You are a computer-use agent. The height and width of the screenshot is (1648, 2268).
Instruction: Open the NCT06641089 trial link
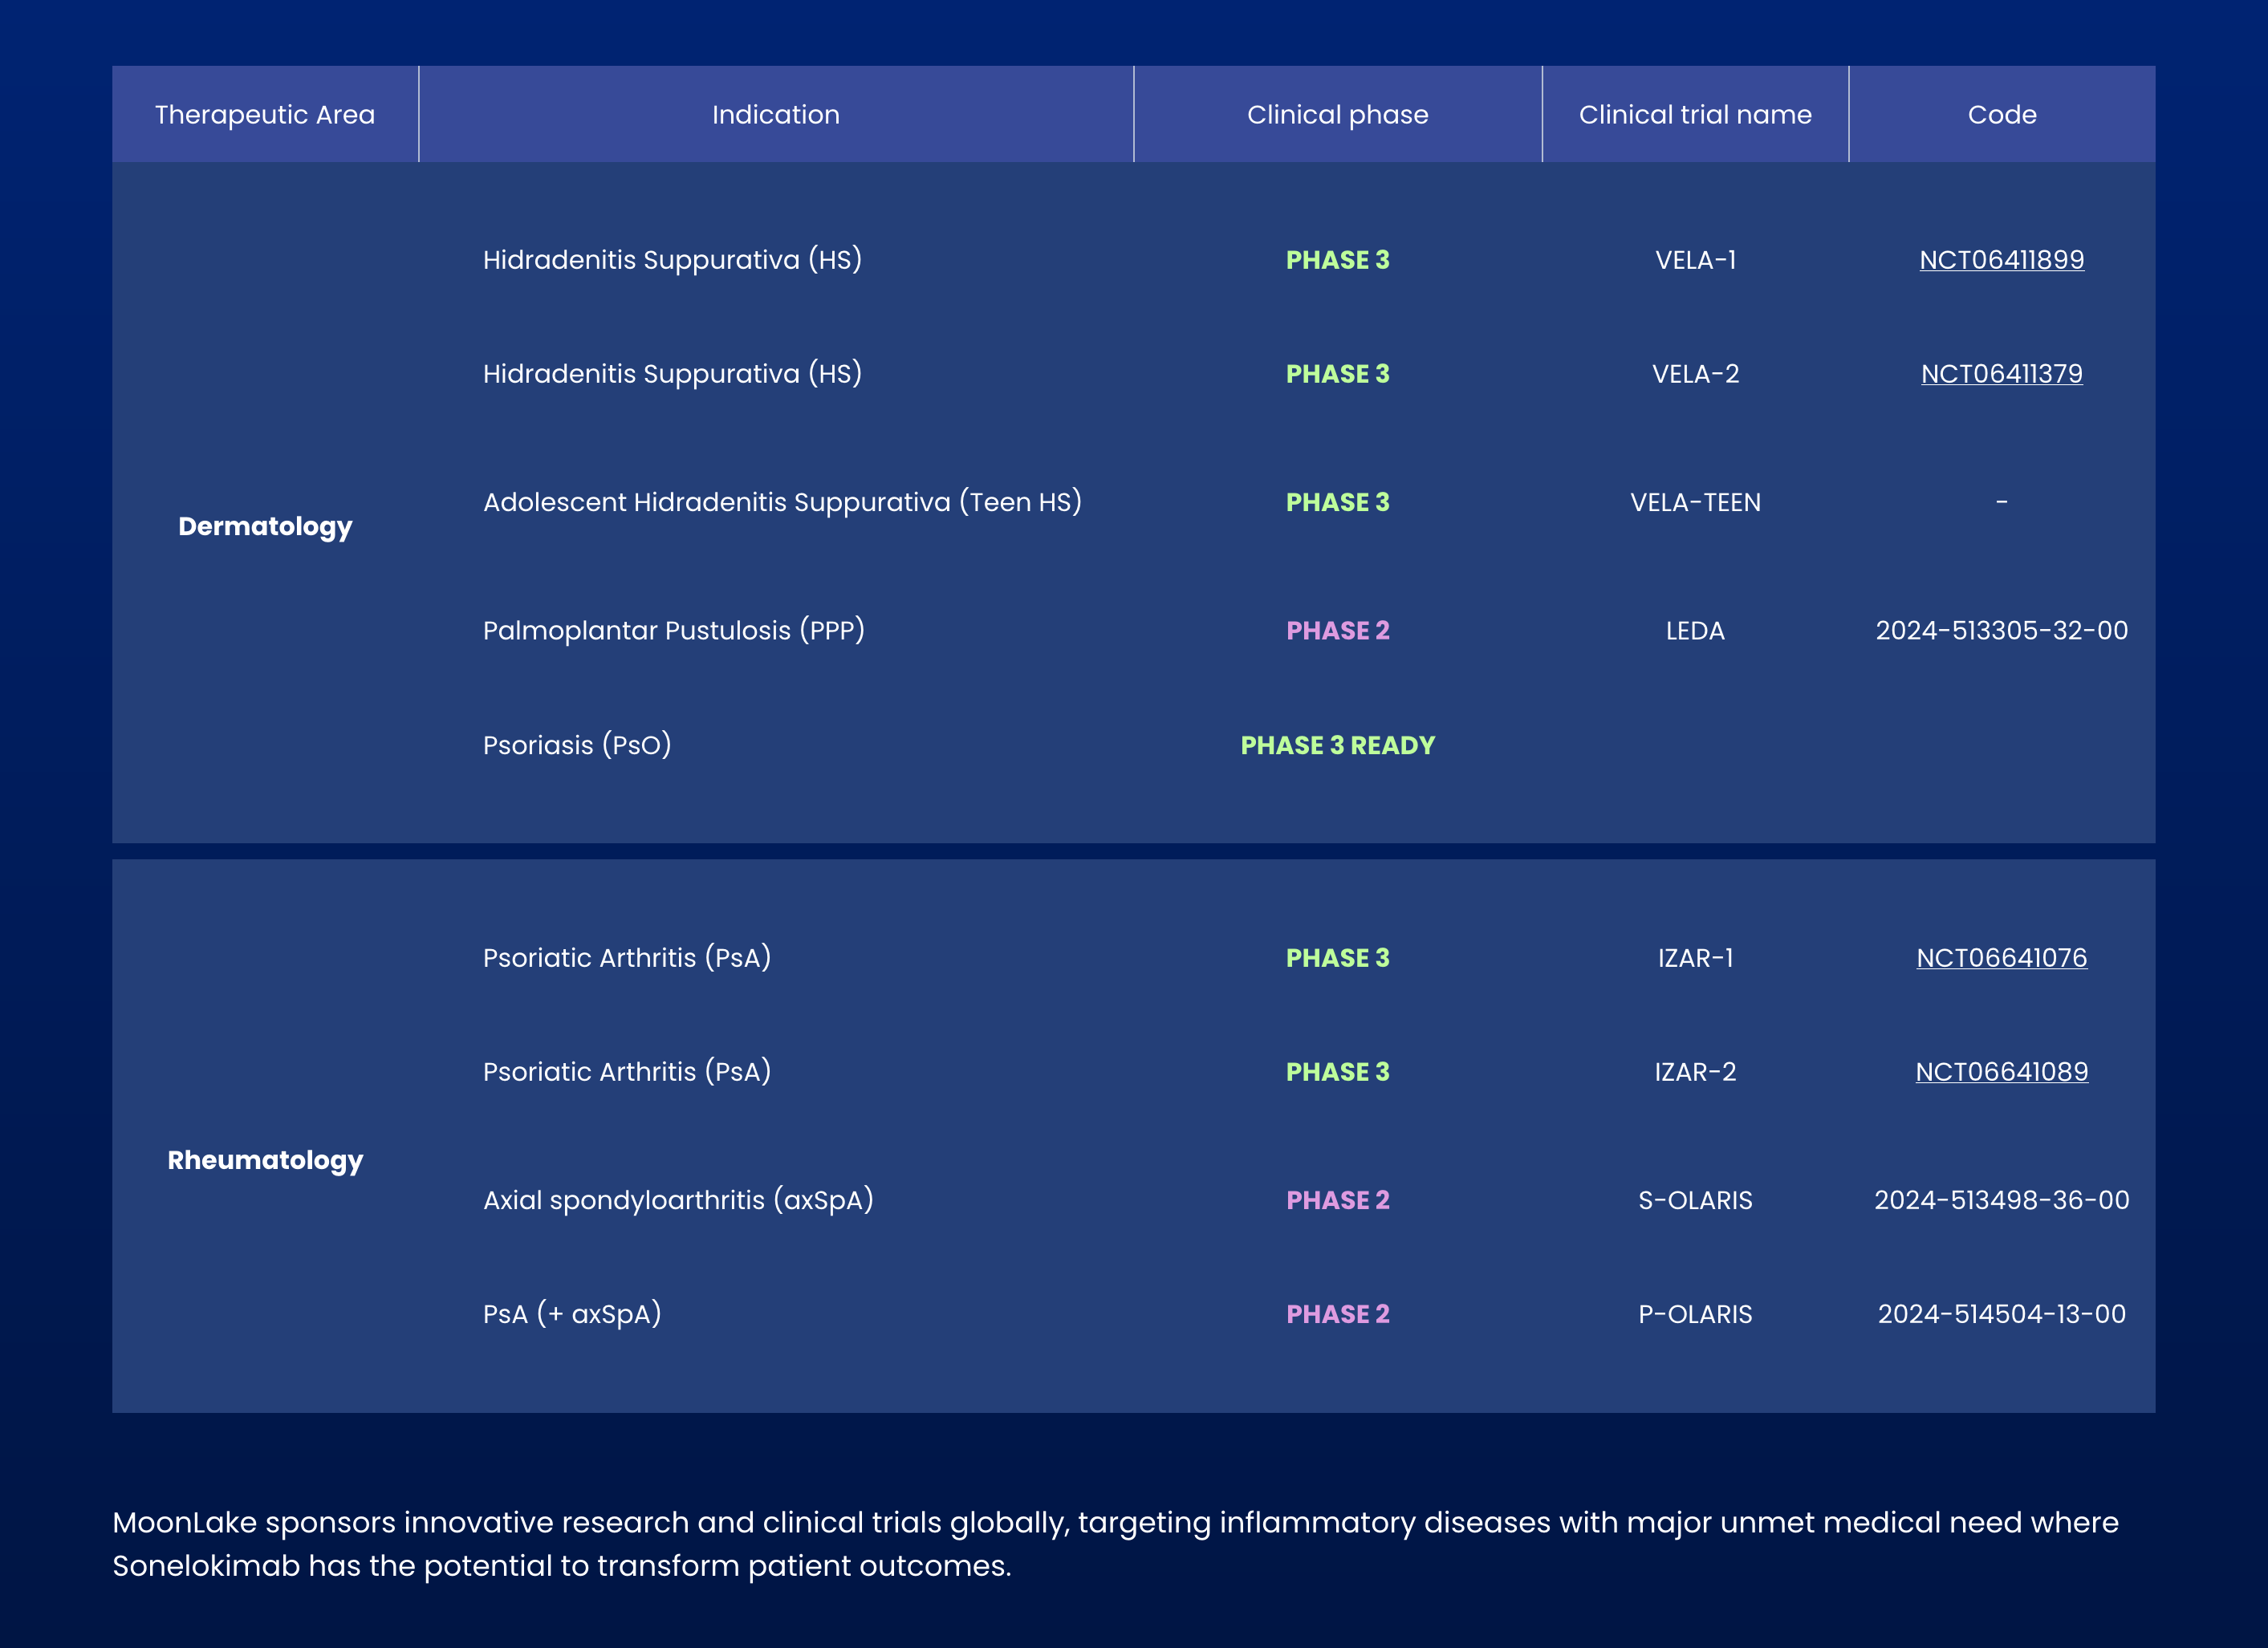(x=2001, y=1071)
